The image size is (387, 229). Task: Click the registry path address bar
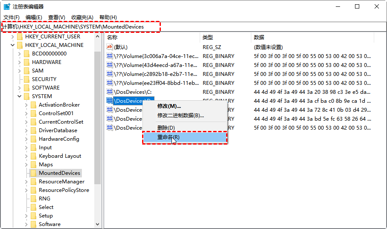pos(194,26)
